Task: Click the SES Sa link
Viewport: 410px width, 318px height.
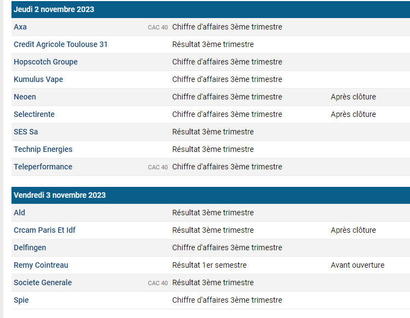Action: point(26,132)
